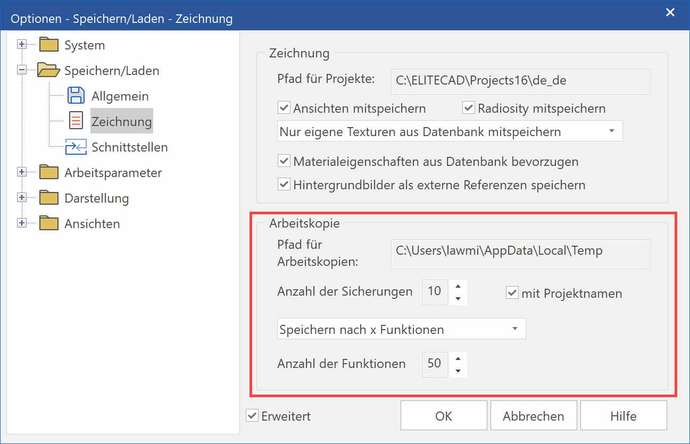Click the Schnittstellen interfaces icon
The height and width of the screenshot is (444, 690).
pos(76,147)
